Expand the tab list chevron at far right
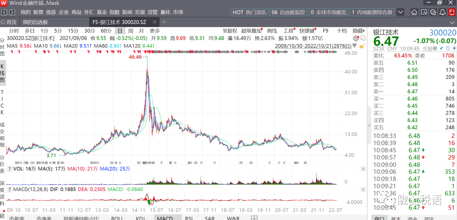Image resolution: width=457 pixels, height=220 pixels. [453, 22]
